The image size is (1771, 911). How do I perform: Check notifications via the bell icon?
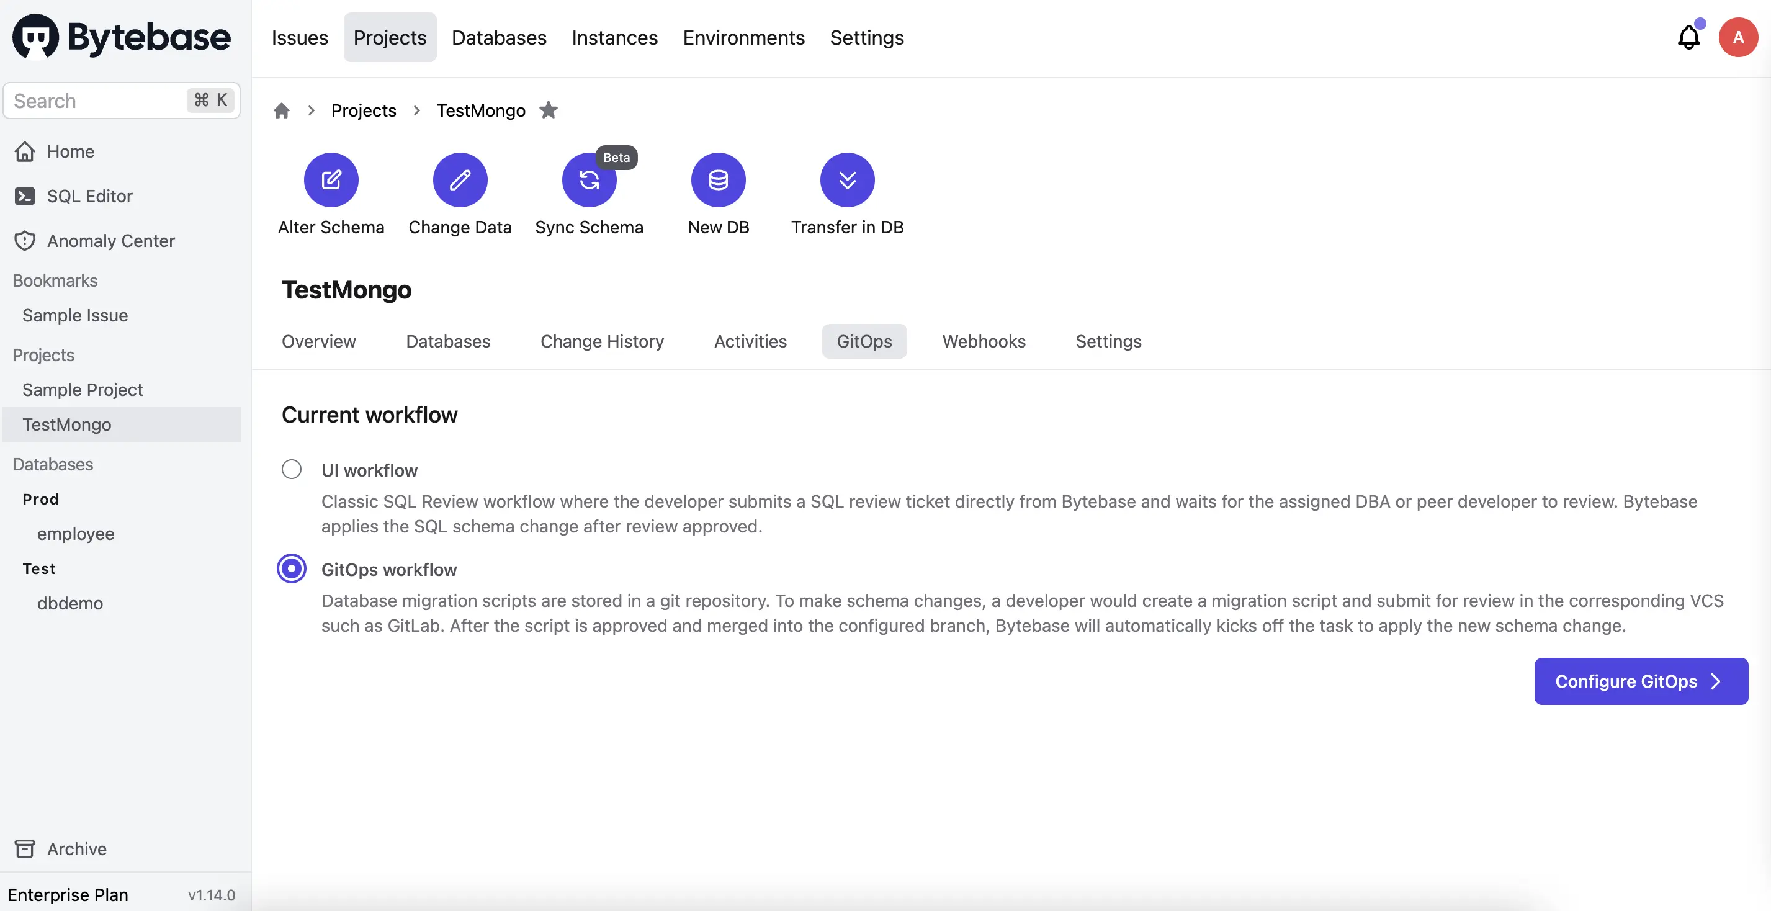pyautogui.click(x=1688, y=37)
